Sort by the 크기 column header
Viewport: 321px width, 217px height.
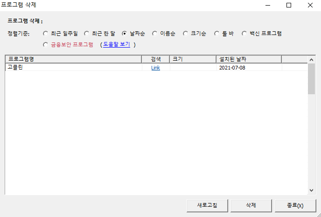click(193, 59)
